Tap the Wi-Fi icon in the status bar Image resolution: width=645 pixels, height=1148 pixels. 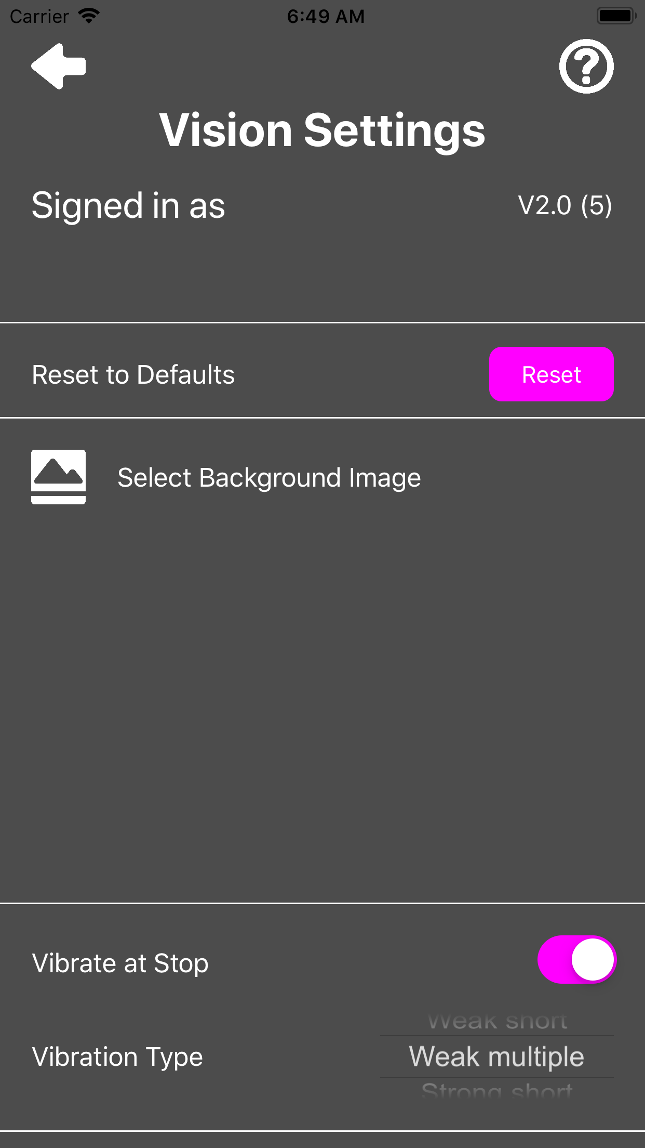pyautogui.click(x=88, y=15)
